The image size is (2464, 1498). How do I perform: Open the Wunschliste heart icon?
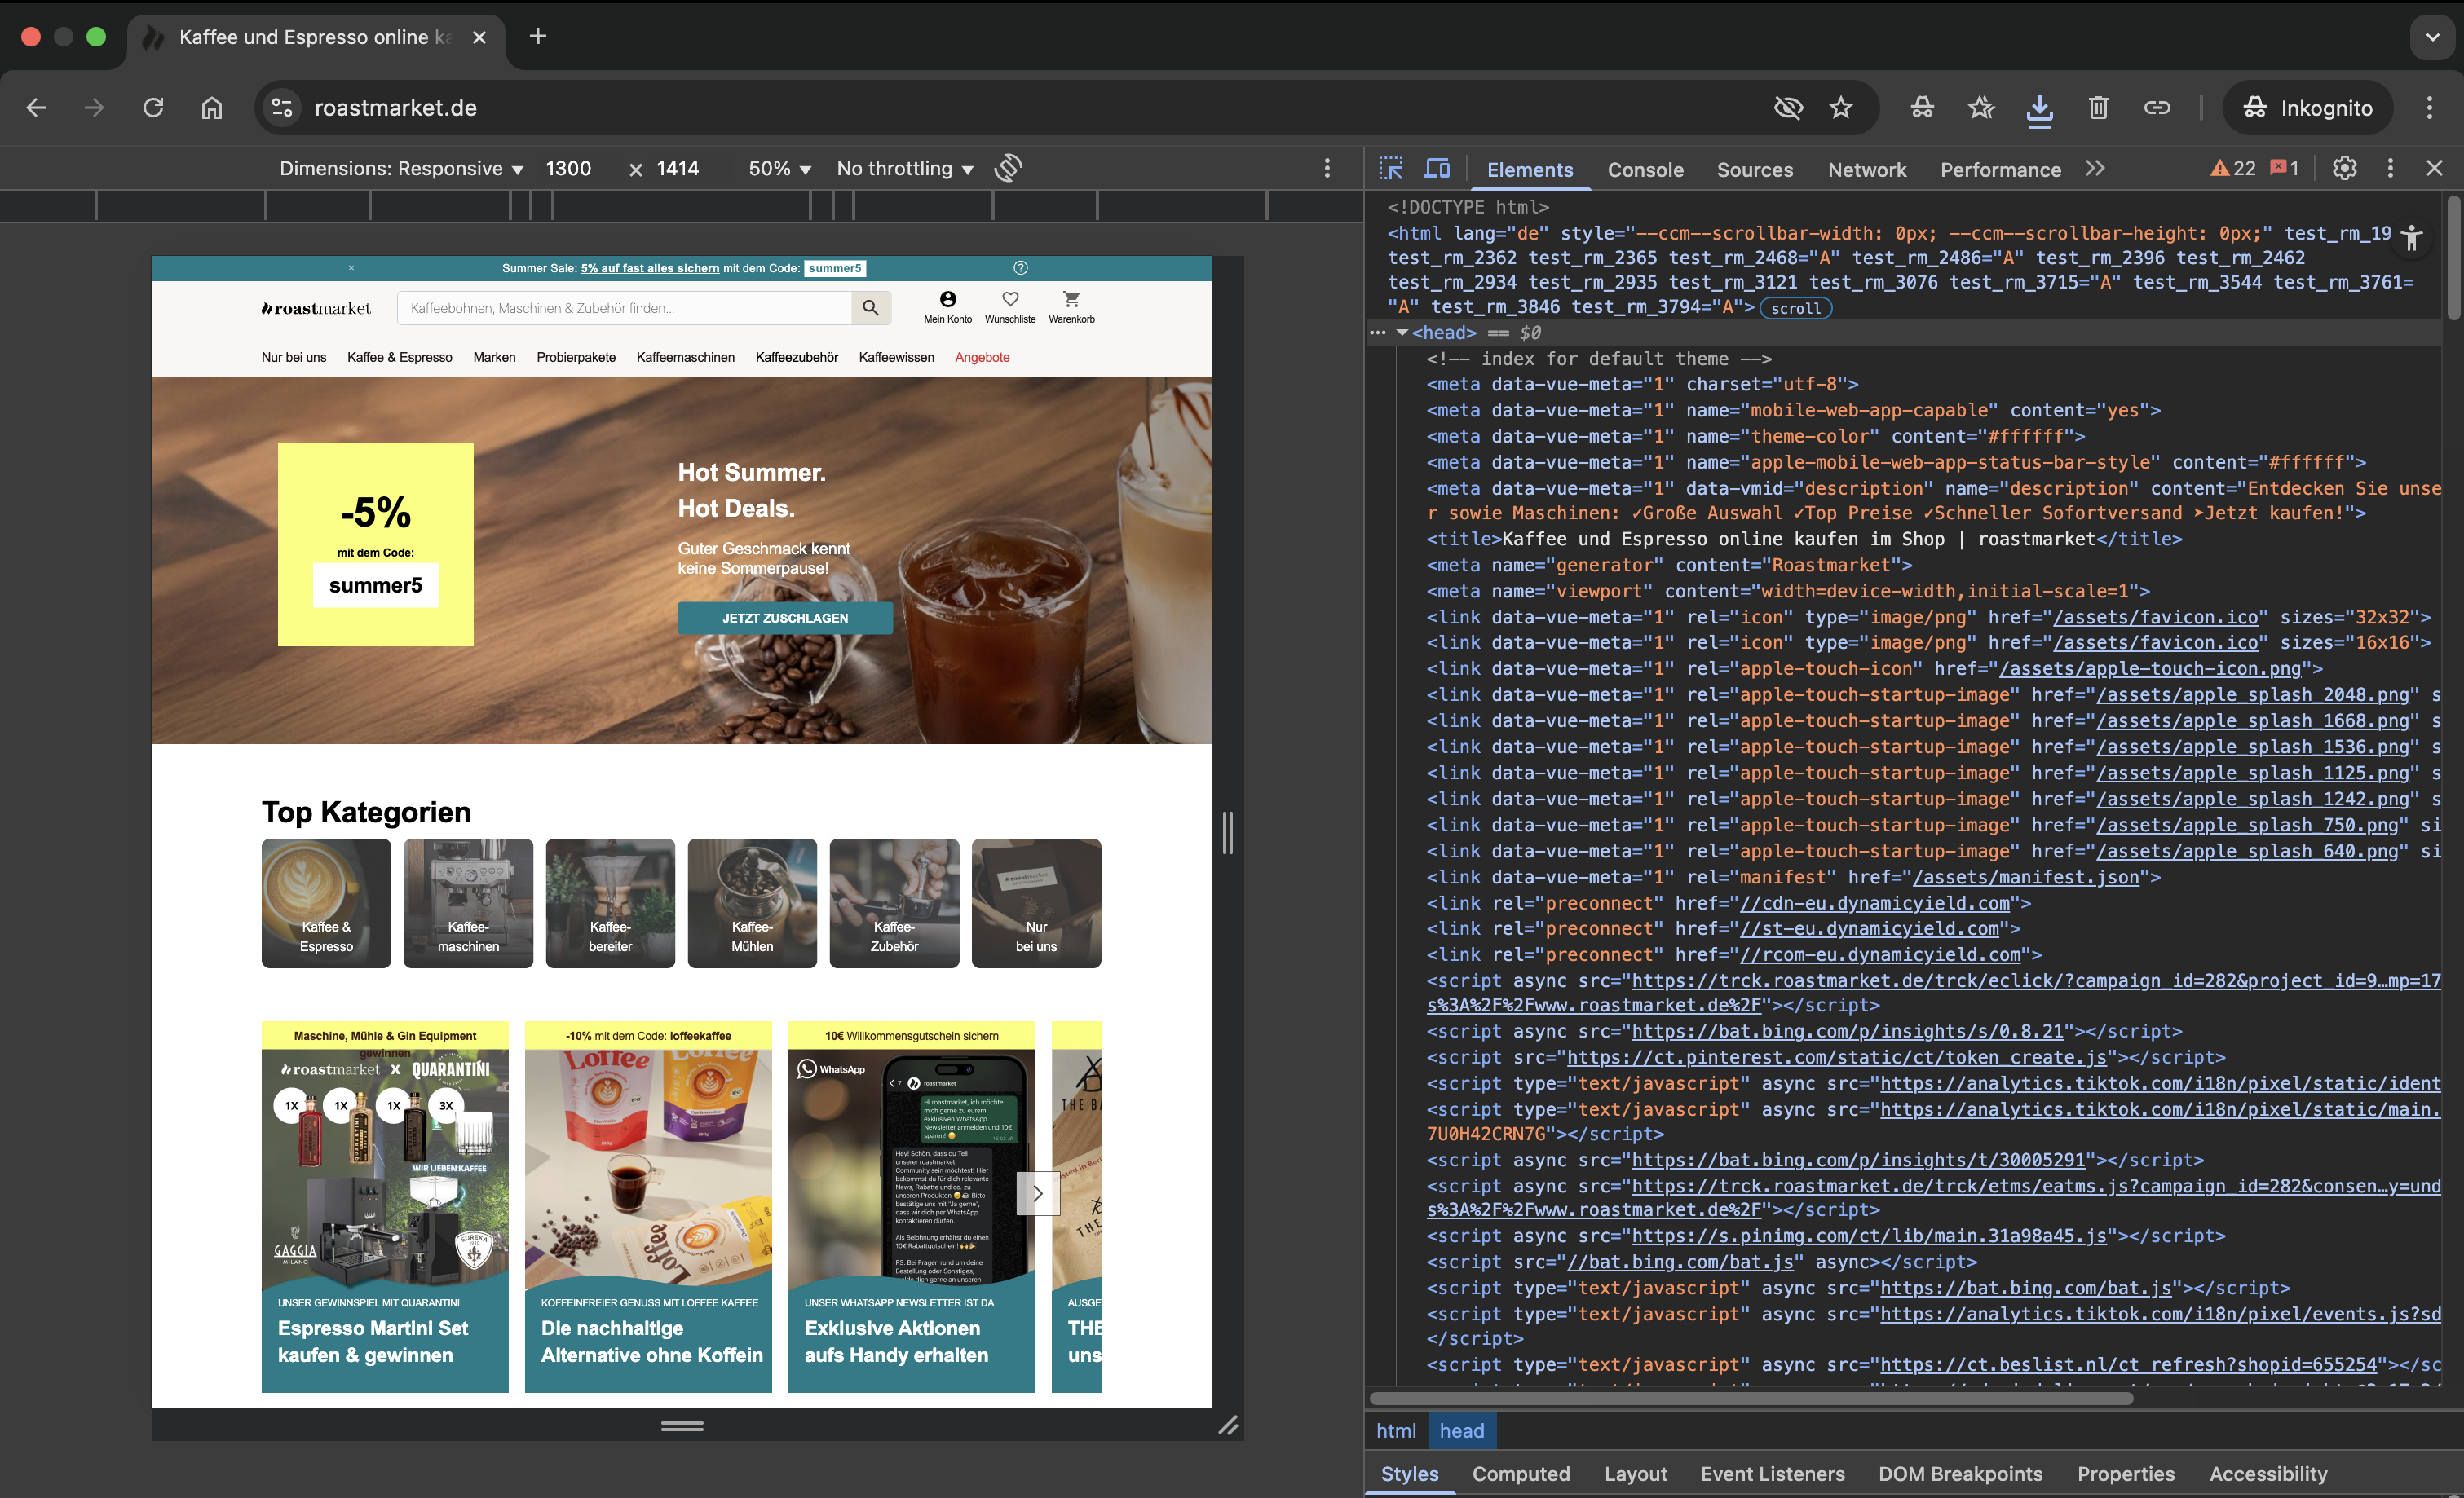coord(1010,305)
